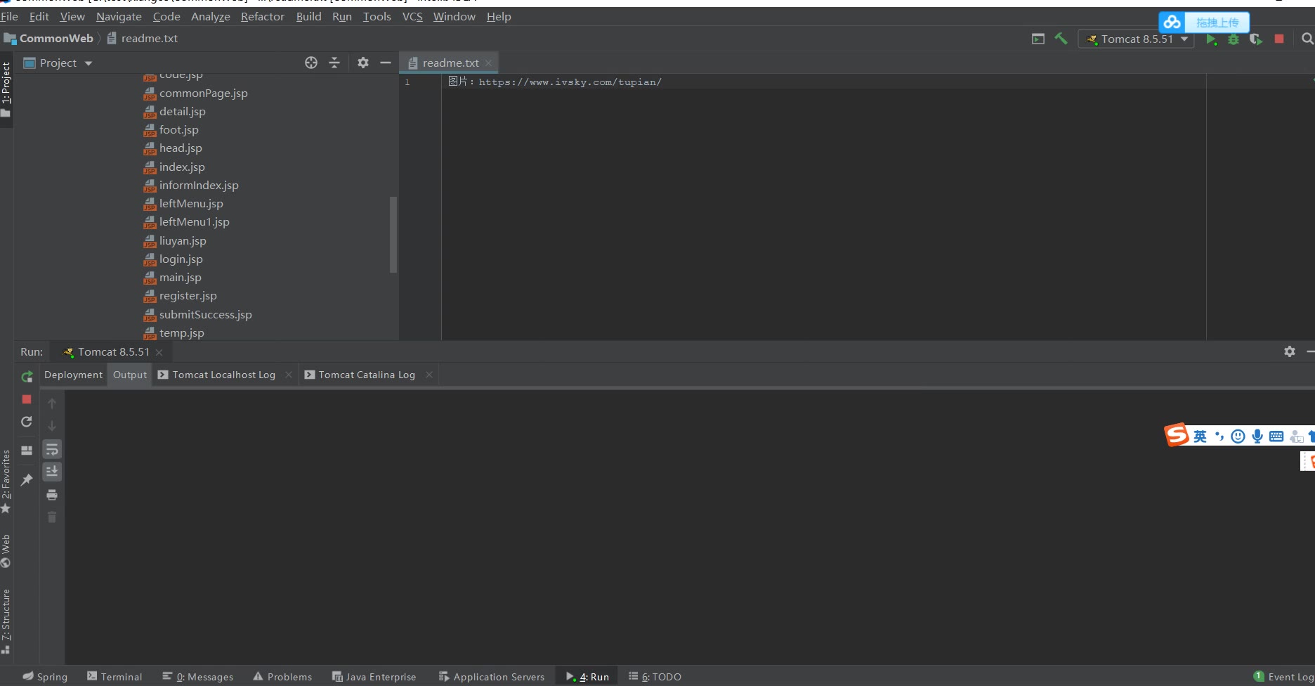Place cursor on readme line 1 text
1315x686 pixels.
point(555,82)
